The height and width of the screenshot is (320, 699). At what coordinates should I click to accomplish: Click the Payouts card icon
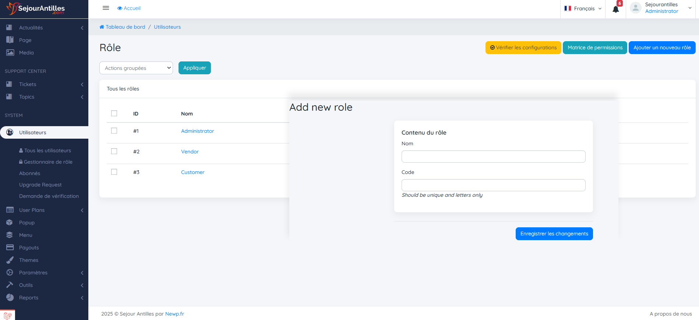coord(10,248)
